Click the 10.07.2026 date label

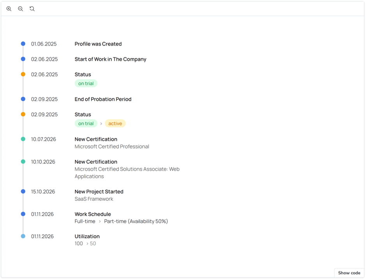[44, 139]
